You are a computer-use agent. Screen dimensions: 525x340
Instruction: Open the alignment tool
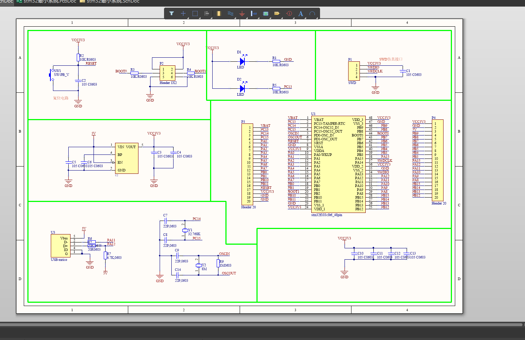pyautogui.click(x=206, y=14)
